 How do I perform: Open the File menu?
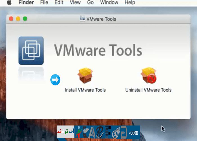(x=44, y=3)
